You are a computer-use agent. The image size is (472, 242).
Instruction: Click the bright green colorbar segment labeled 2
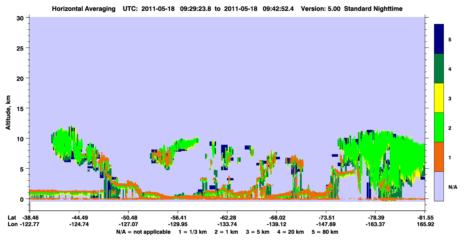[439, 127]
